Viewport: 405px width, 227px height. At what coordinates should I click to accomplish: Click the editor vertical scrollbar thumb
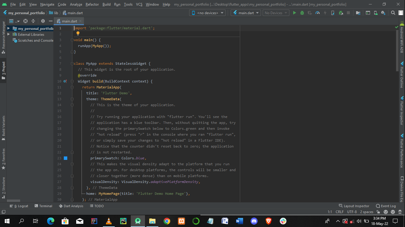click(397, 51)
